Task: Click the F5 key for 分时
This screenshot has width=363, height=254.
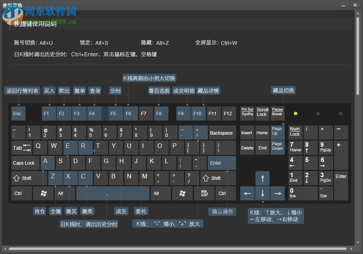Action: (x=116, y=113)
